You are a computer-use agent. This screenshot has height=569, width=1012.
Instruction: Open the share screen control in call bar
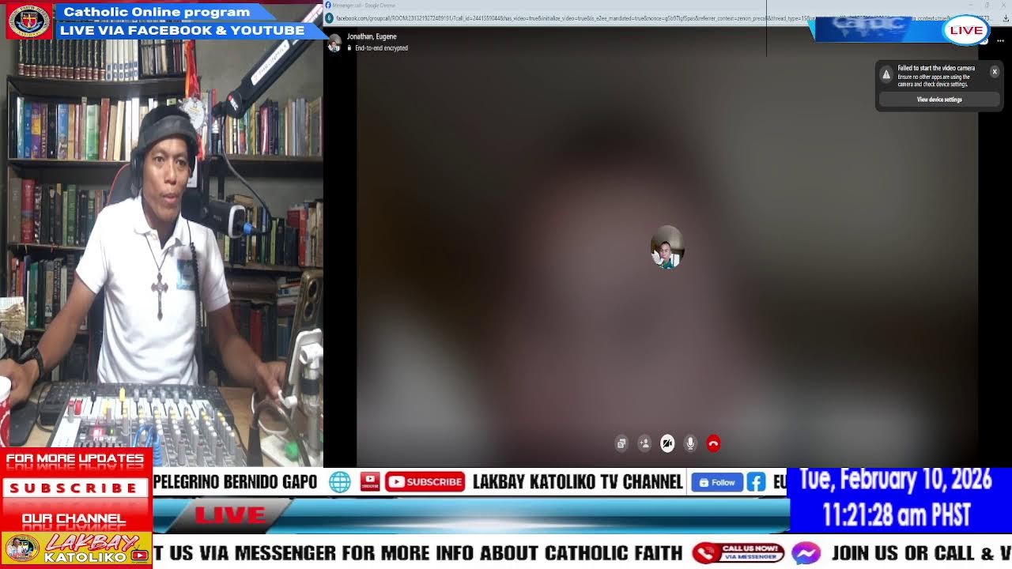pos(621,444)
